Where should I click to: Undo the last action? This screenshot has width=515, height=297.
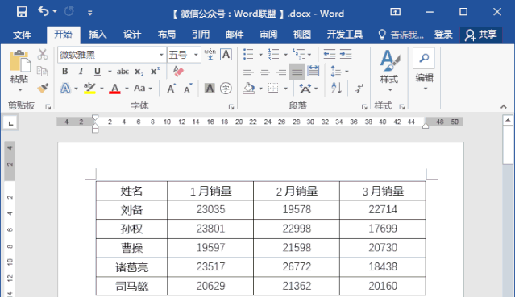tap(43, 12)
